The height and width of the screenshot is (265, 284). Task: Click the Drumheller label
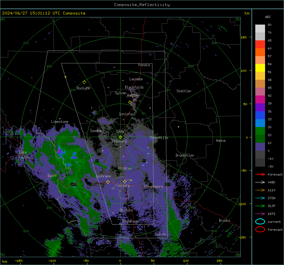coord(185,155)
